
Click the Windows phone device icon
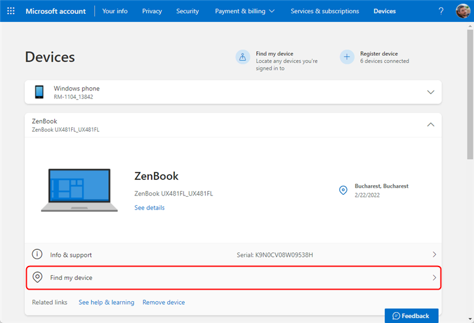click(39, 92)
